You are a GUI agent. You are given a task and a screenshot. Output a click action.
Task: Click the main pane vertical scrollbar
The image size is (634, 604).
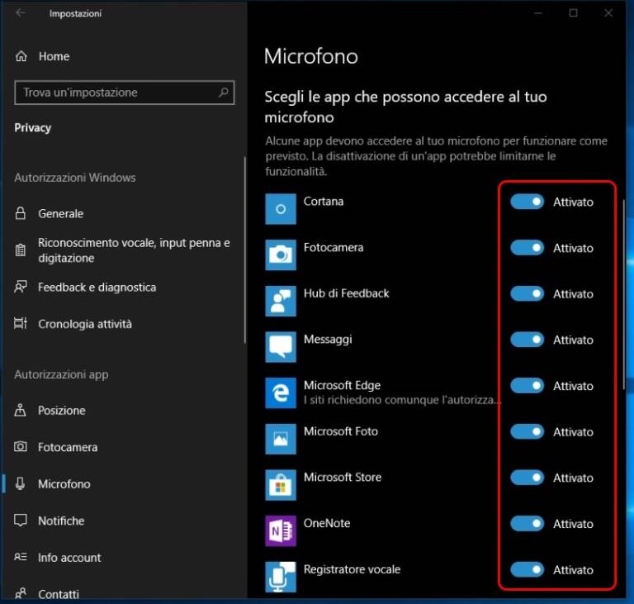tap(624, 294)
